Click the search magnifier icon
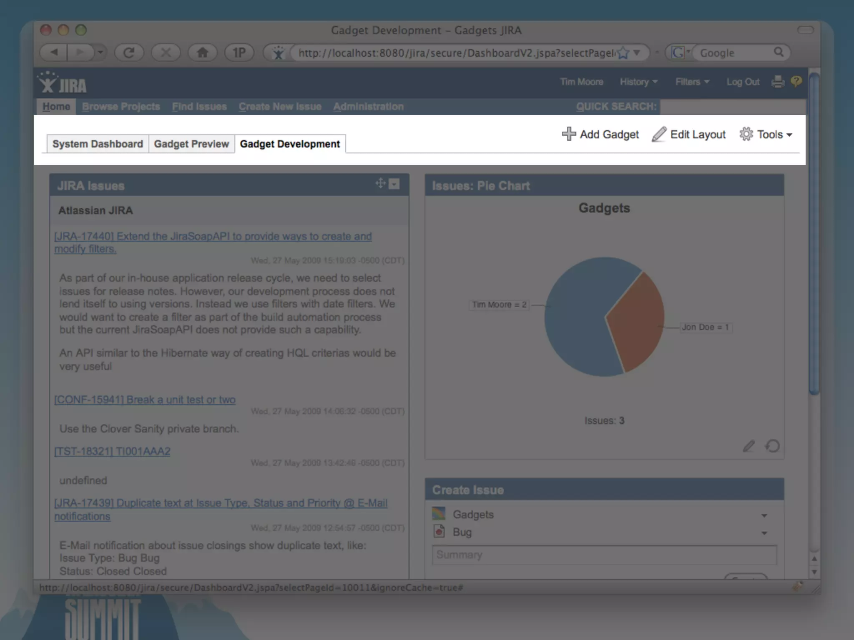854x640 pixels. 779,52
